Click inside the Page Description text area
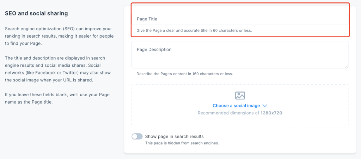 [240, 55]
